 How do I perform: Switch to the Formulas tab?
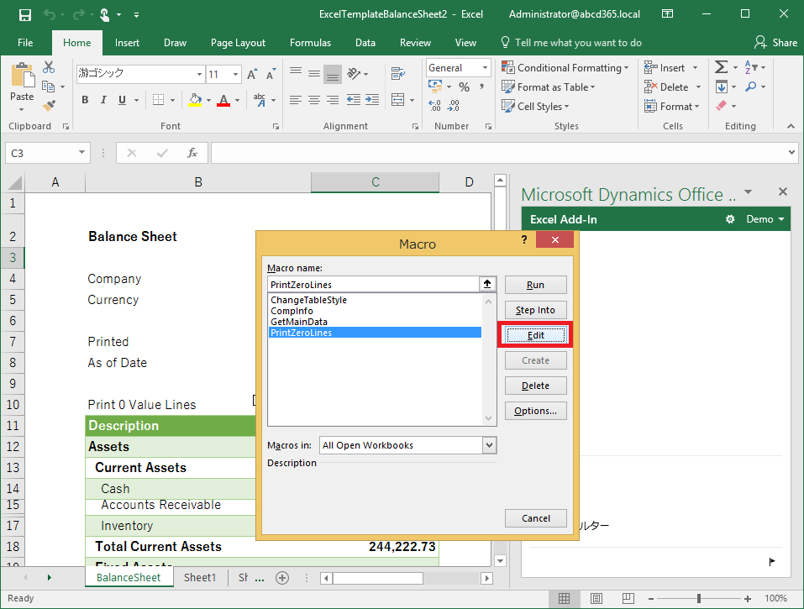310,43
